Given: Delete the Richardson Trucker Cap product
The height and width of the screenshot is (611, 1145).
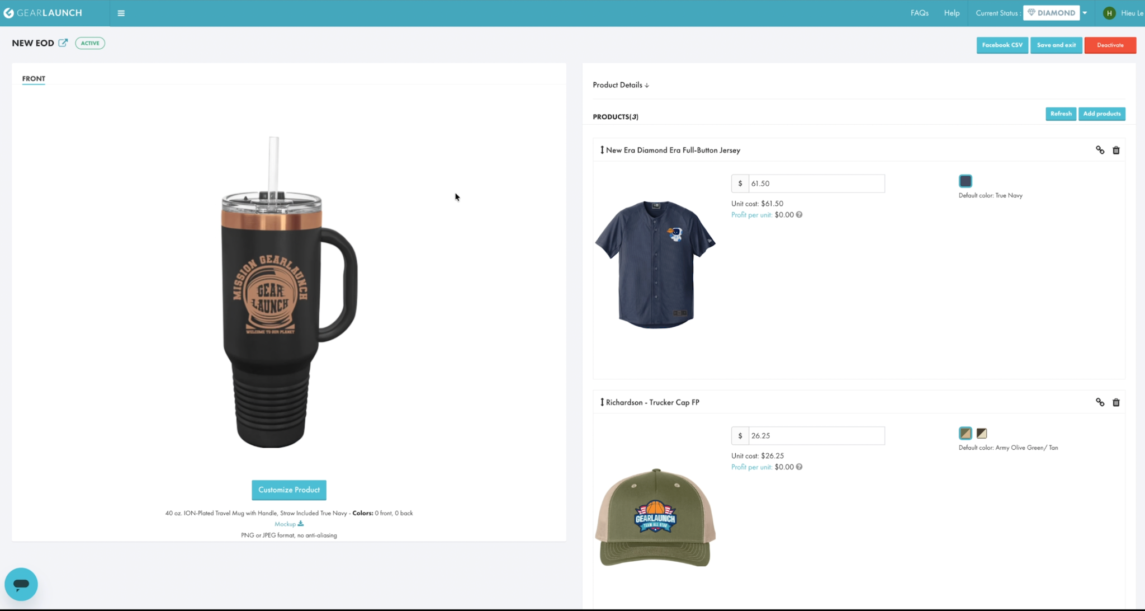Looking at the screenshot, I should point(1116,402).
